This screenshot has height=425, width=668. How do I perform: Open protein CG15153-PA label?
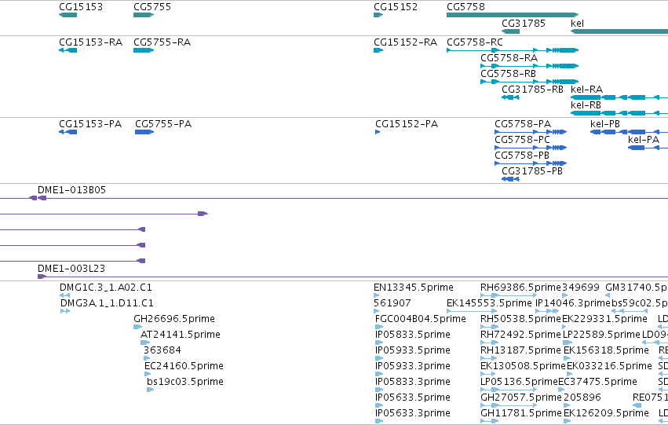[x=90, y=124]
